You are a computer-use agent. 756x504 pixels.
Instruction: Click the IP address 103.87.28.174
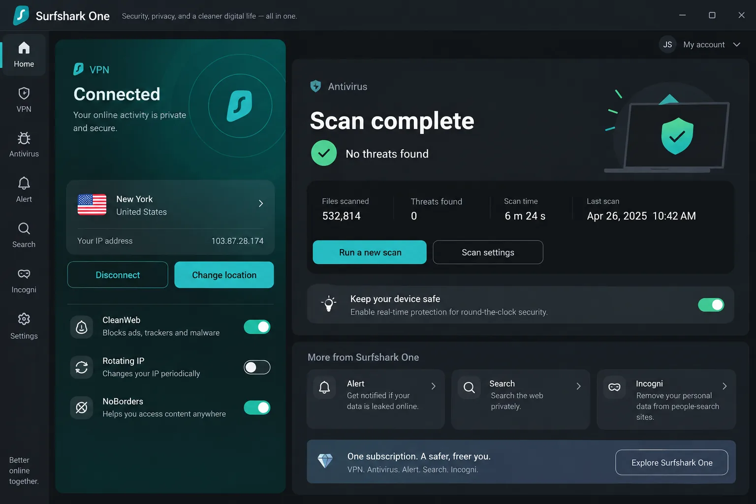click(x=237, y=241)
